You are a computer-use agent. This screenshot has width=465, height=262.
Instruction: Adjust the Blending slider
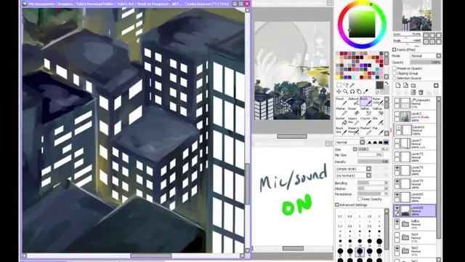pyautogui.click(x=373, y=183)
